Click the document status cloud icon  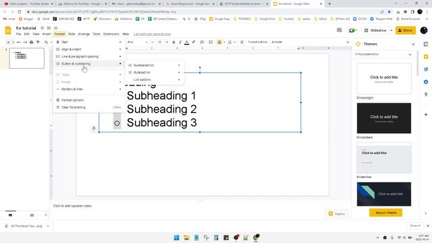(x=55, y=28)
